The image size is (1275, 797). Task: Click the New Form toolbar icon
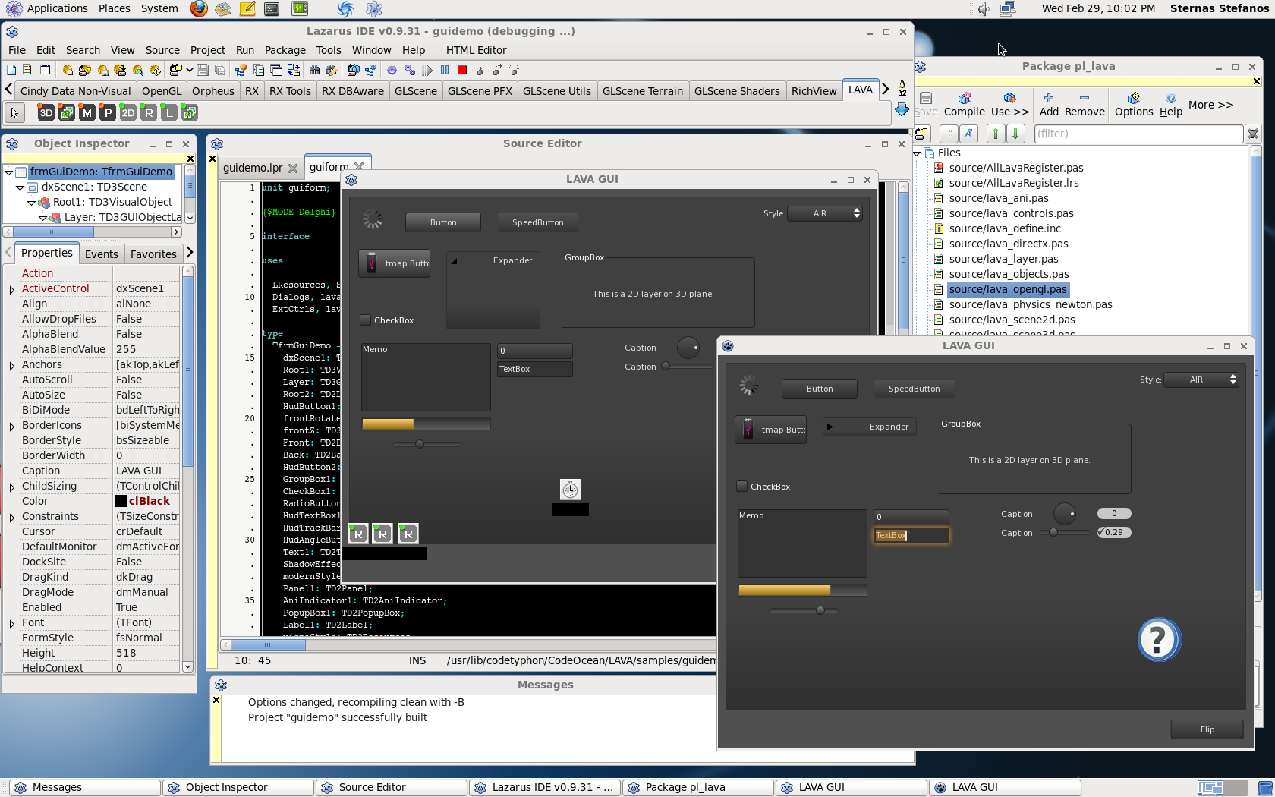(45, 70)
